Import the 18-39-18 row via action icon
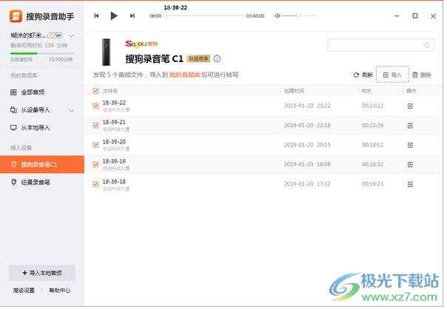 [x=410, y=184]
